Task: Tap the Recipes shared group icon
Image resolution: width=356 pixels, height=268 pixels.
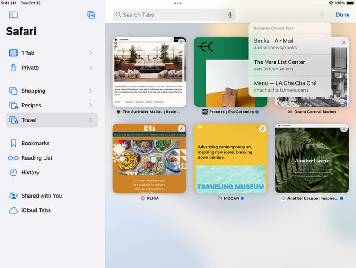Action: [x=14, y=106]
